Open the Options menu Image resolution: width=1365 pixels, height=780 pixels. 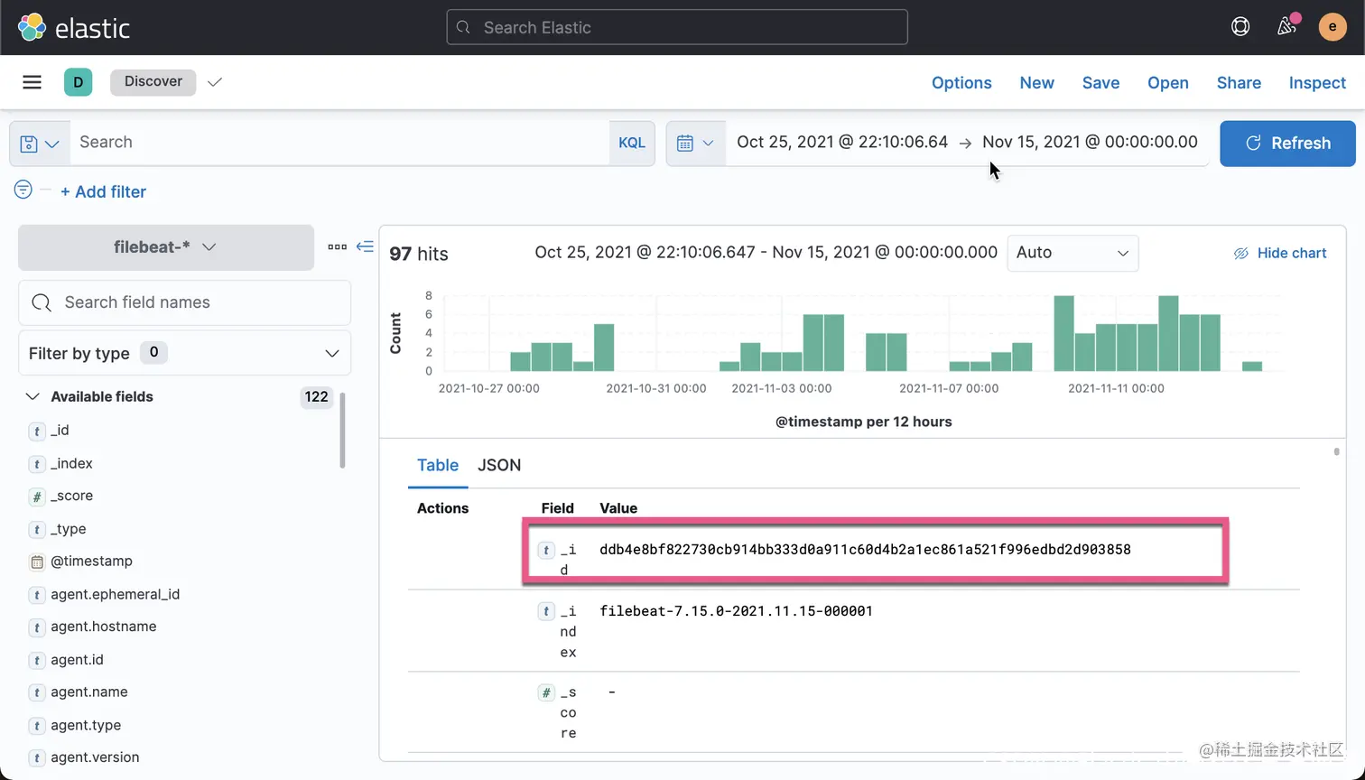tap(961, 82)
